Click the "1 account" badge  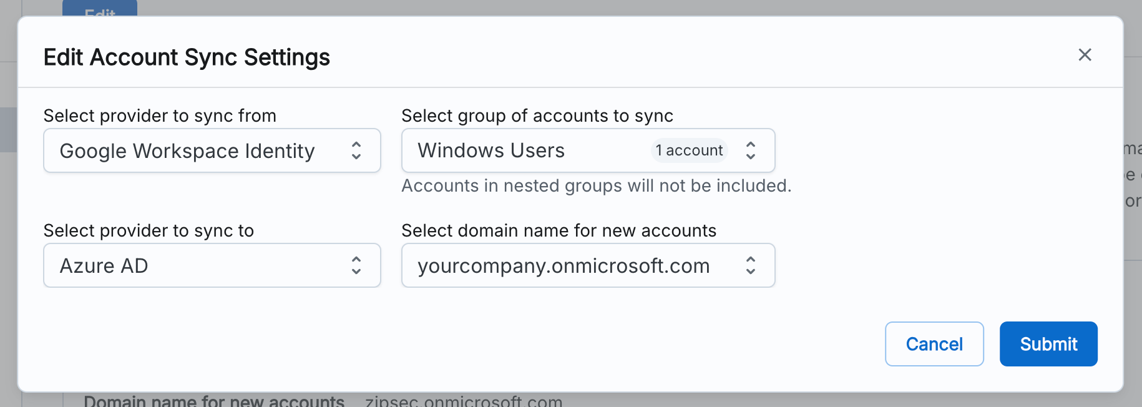tap(689, 150)
